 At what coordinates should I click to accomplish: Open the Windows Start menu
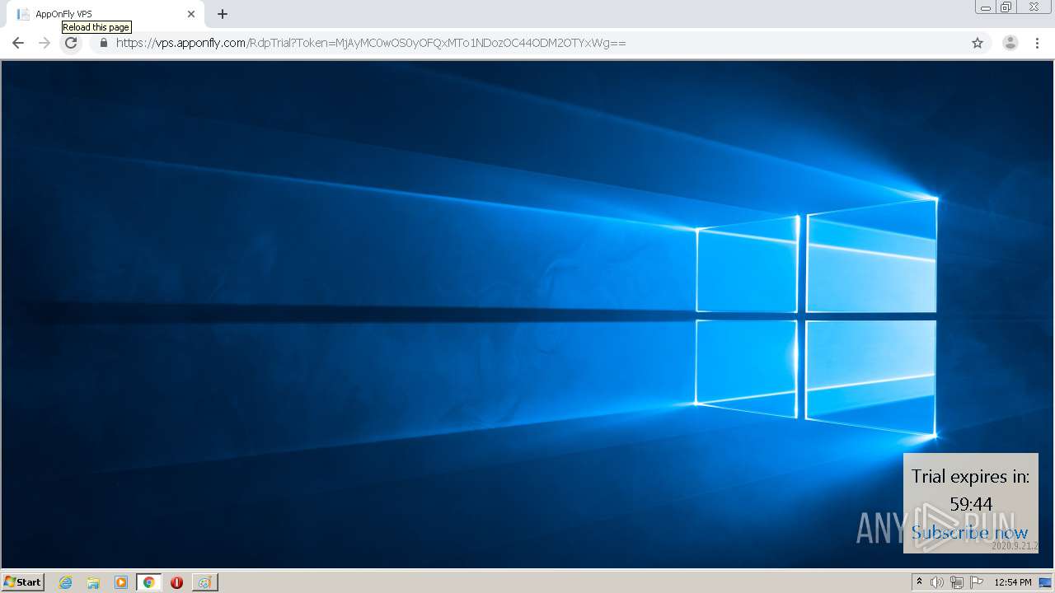(23, 582)
